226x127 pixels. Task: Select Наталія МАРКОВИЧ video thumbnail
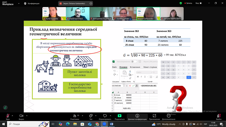coord(172,14)
